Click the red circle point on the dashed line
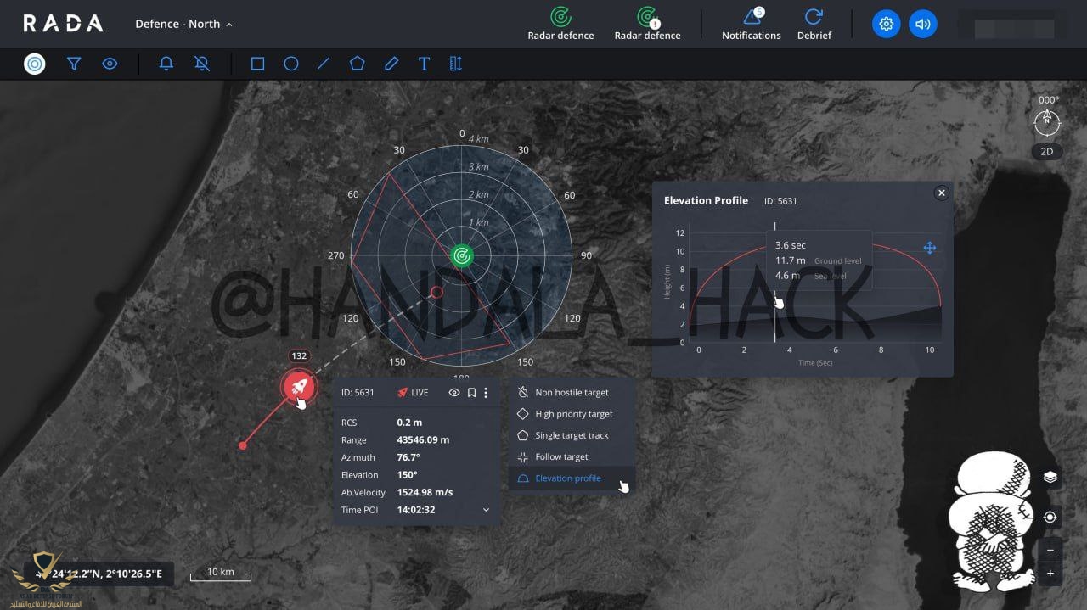Viewport: 1087px width, 610px height. tap(436, 293)
